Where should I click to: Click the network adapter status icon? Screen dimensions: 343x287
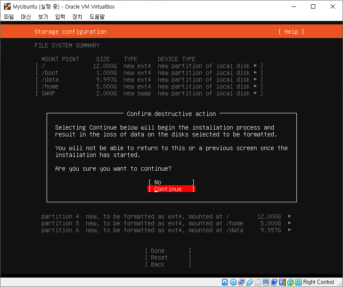pyautogui.click(x=241, y=282)
